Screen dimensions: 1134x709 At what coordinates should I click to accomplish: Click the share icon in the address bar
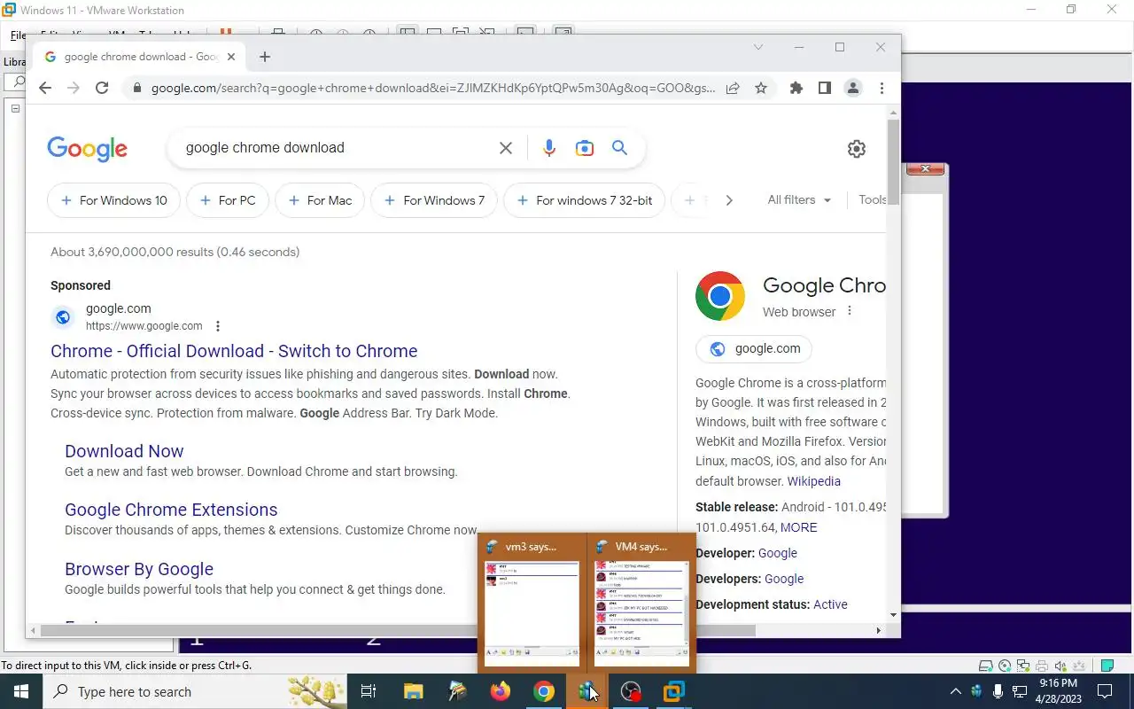(733, 88)
